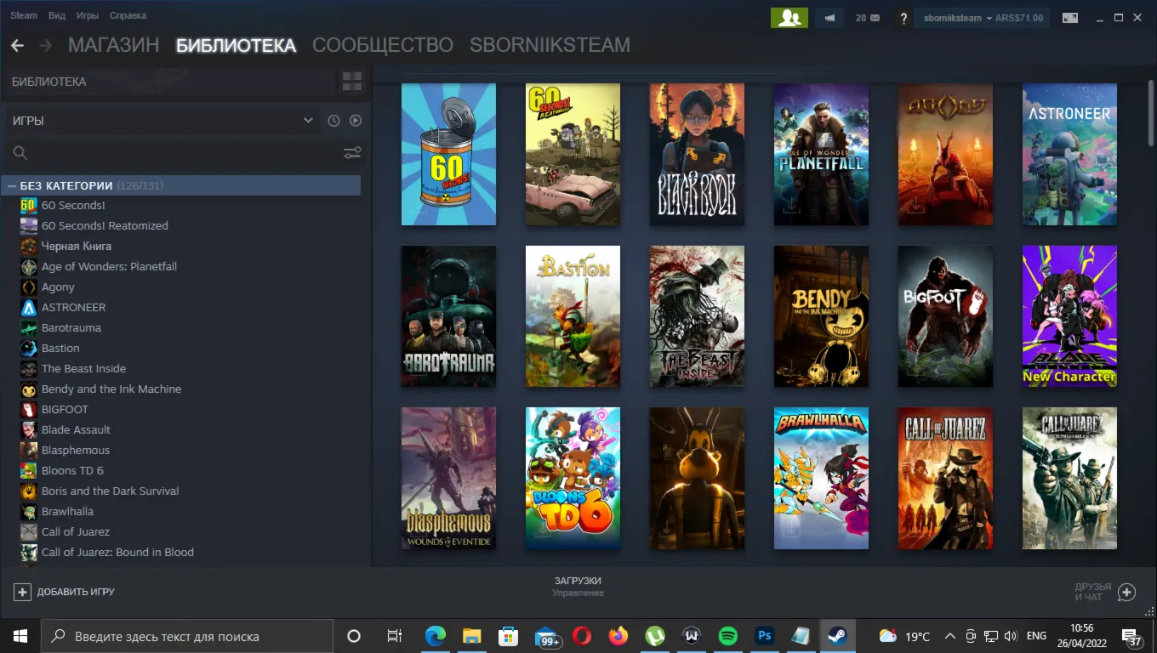The width and height of the screenshot is (1157, 653).
Task: Open the Windows Start menu
Action: click(20, 636)
